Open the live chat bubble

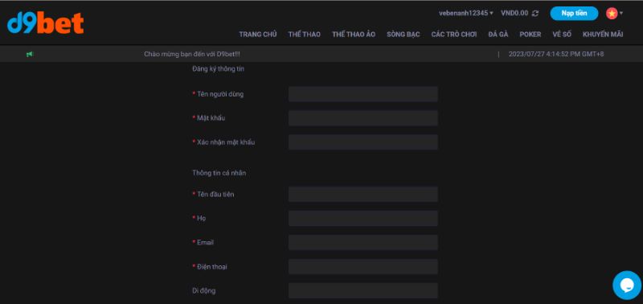pos(627,286)
